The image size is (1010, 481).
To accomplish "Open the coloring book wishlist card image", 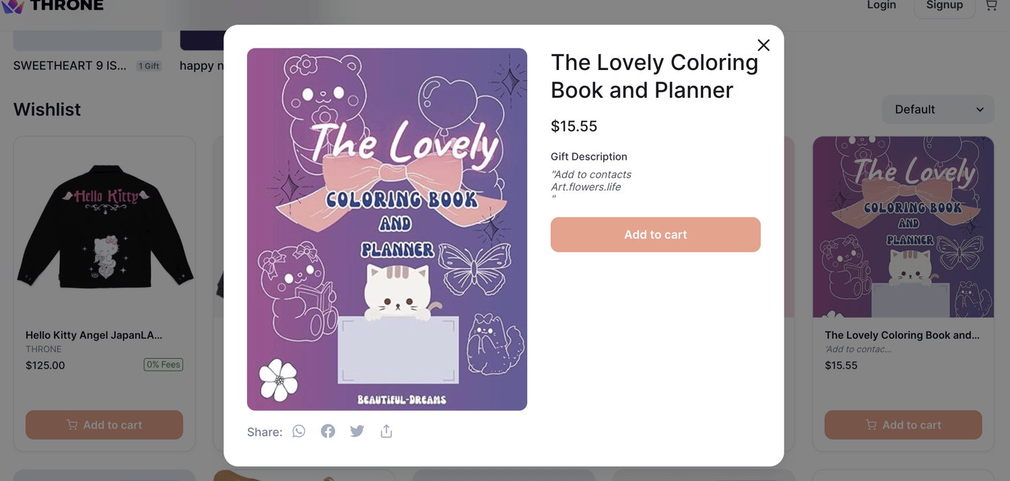I will click(x=903, y=227).
